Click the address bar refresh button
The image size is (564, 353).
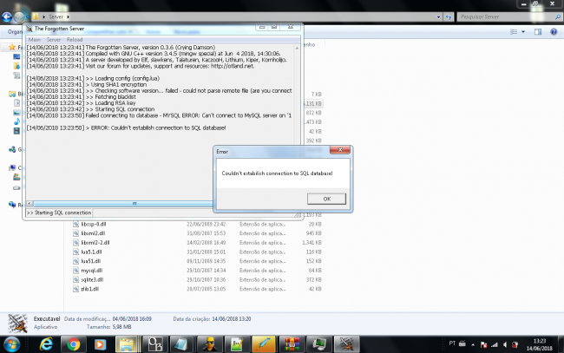pyautogui.click(x=449, y=16)
